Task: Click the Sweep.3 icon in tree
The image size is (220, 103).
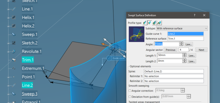Action: 13,94
